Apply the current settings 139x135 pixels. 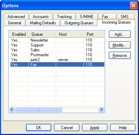(95, 128)
